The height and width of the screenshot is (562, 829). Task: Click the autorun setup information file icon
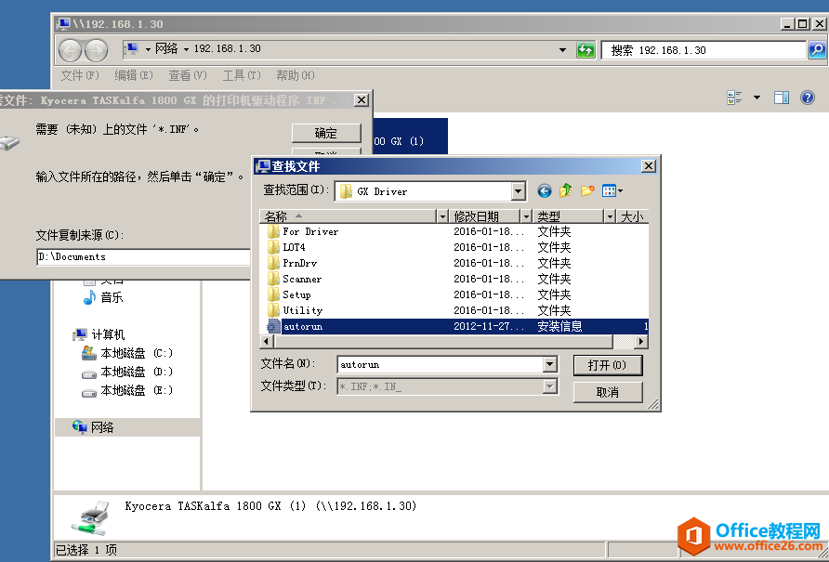coord(273,326)
